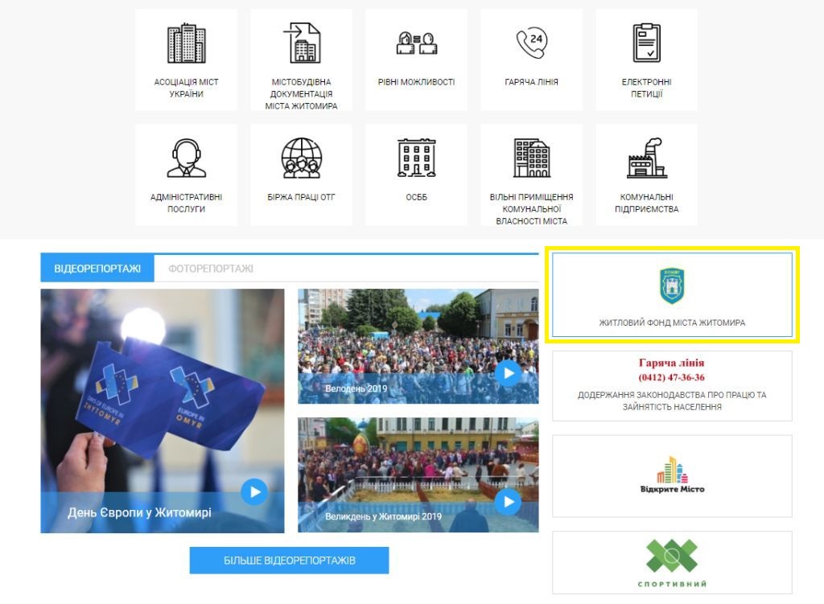Play the День Європи у Житомирі video
This screenshot has height=604, width=824.
tap(254, 491)
